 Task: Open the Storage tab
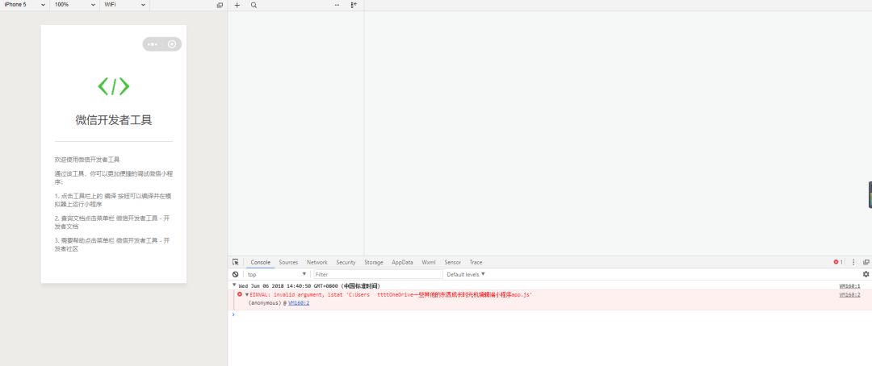click(374, 262)
